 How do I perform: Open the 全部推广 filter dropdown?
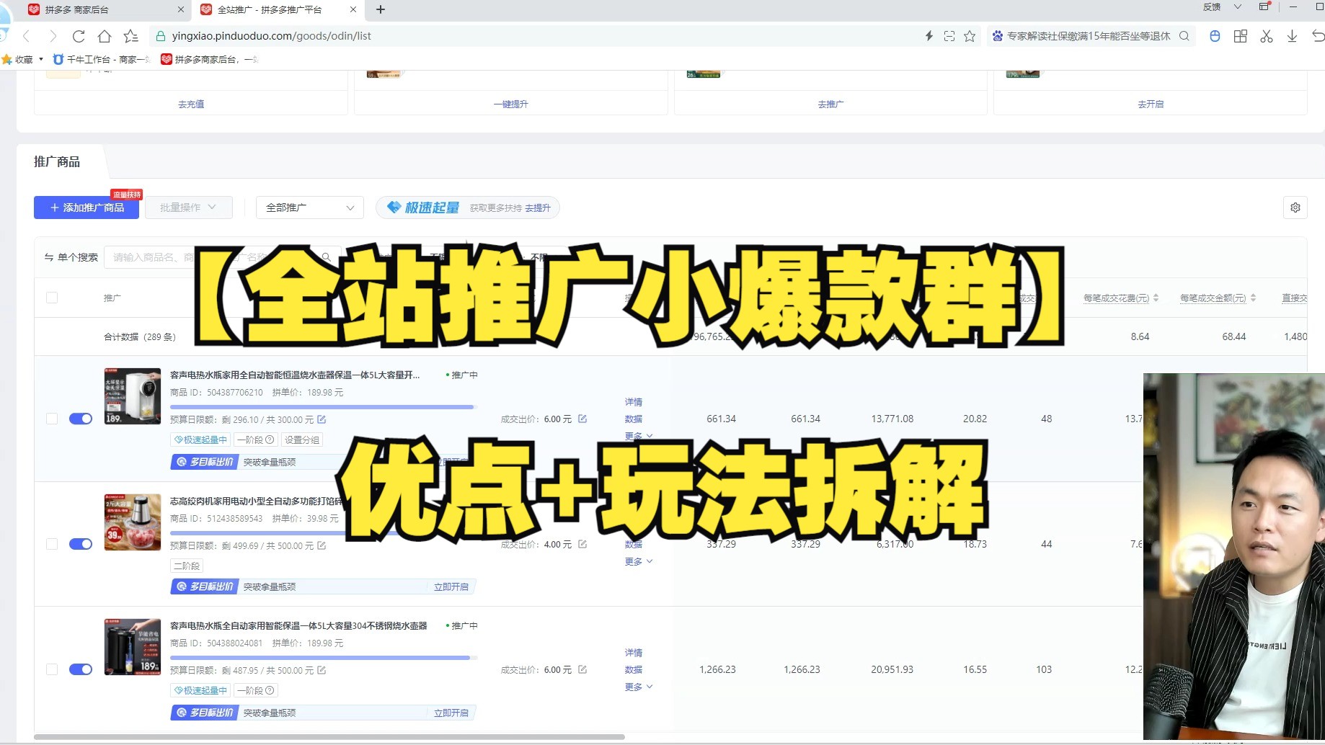point(310,208)
